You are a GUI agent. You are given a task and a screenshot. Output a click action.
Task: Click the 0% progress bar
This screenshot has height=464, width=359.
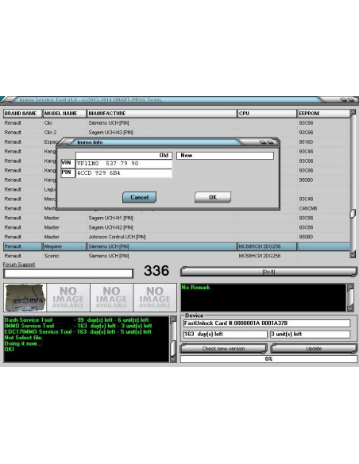[268, 359]
